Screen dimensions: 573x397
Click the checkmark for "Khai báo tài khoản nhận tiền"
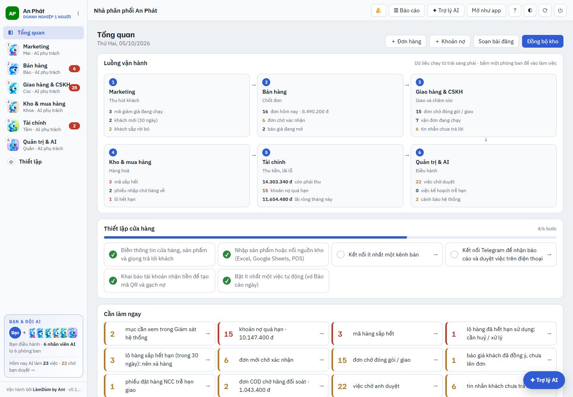coord(113,281)
